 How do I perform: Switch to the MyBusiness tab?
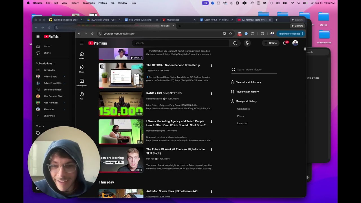pos(179,20)
